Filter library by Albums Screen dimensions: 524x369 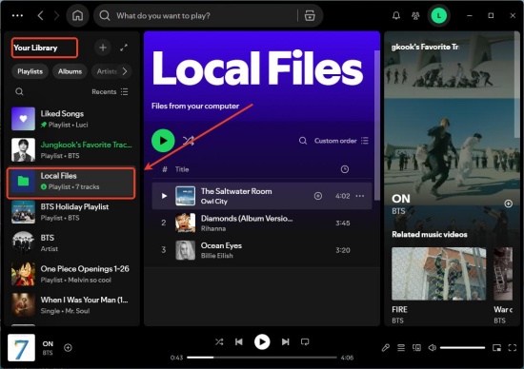click(x=70, y=71)
